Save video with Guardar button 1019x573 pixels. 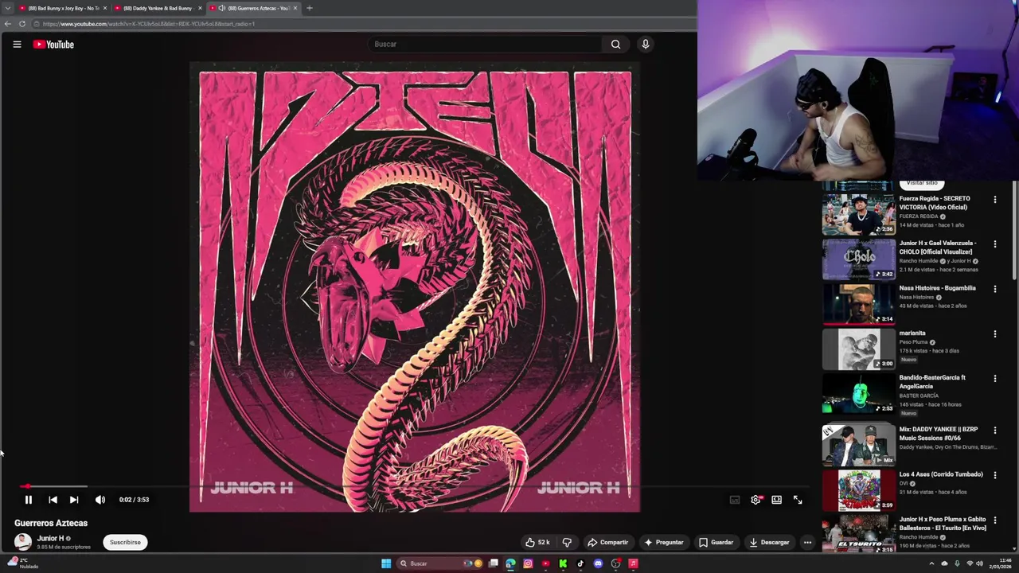click(x=716, y=542)
